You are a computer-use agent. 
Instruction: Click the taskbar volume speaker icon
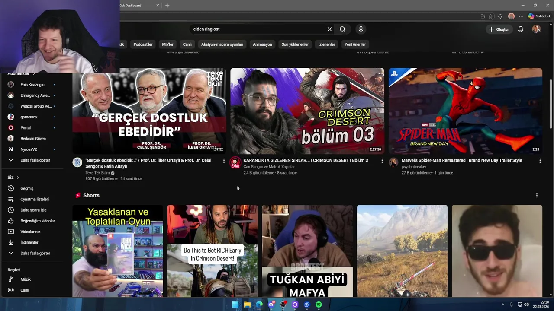[x=526, y=305]
